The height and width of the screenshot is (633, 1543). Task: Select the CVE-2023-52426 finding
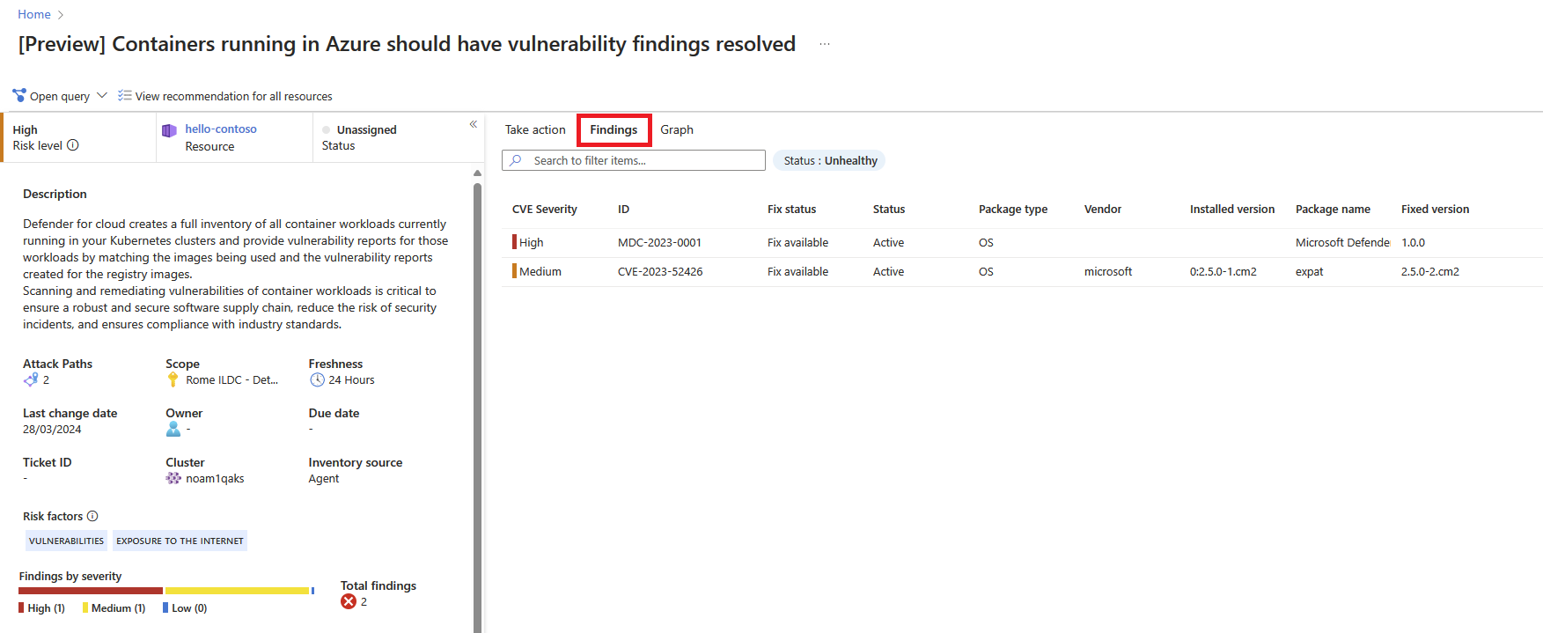tap(660, 271)
